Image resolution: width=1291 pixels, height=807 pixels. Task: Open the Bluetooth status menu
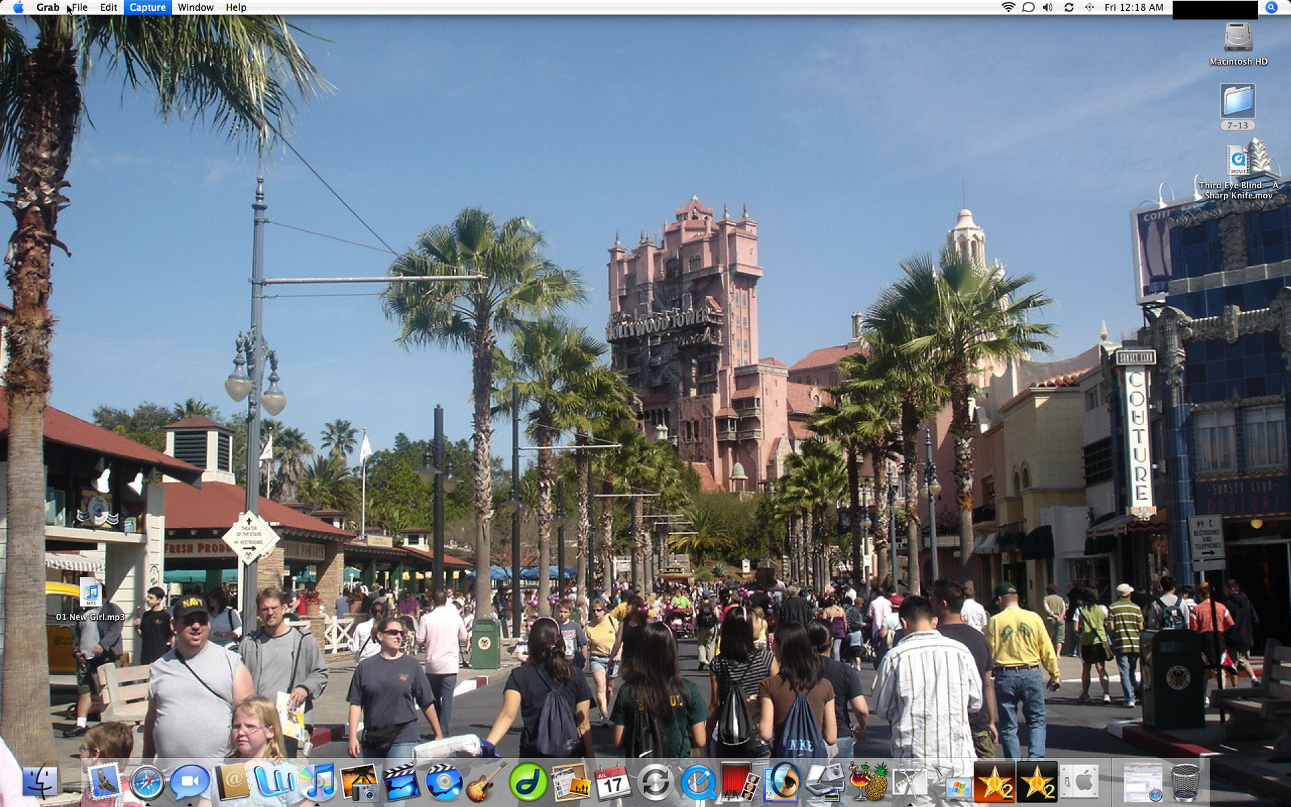[x=1089, y=7]
